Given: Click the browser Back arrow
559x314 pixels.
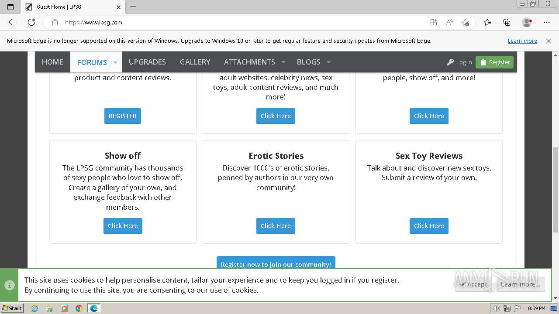Looking at the screenshot, I should click(x=12, y=22).
